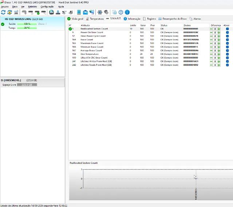Click the disk connector icon before the computer icon
Image resolution: width=233 pixels, height=207 pixels.
pyautogui.click(x=64, y=12)
